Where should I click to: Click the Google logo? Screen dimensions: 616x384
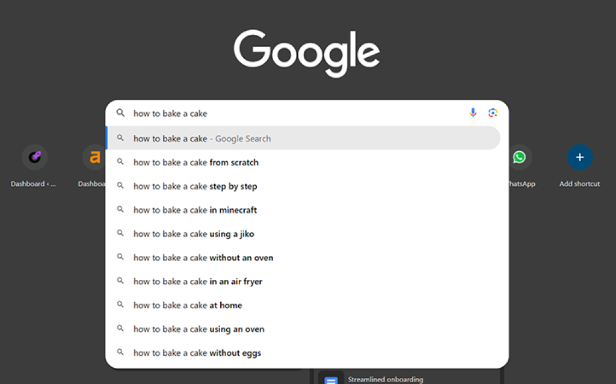pyautogui.click(x=307, y=53)
